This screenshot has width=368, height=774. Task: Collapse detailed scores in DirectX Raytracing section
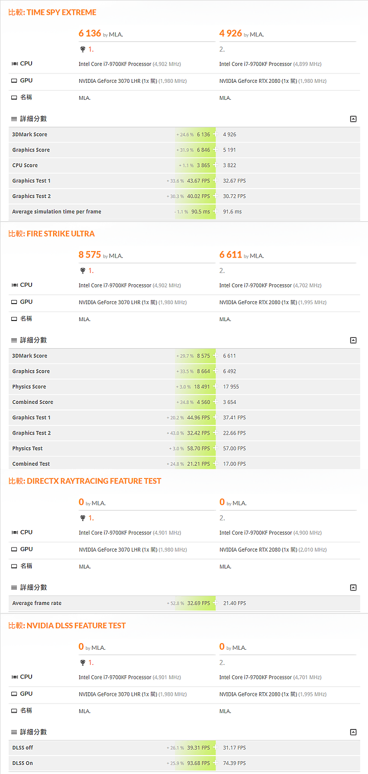click(353, 588)
